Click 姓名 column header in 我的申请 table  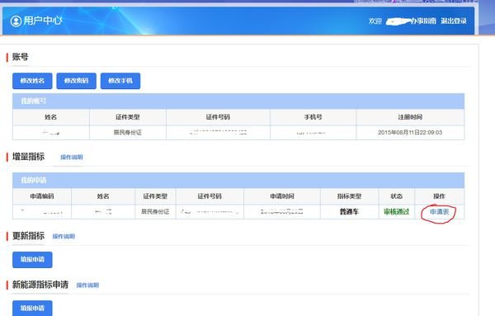103,196
